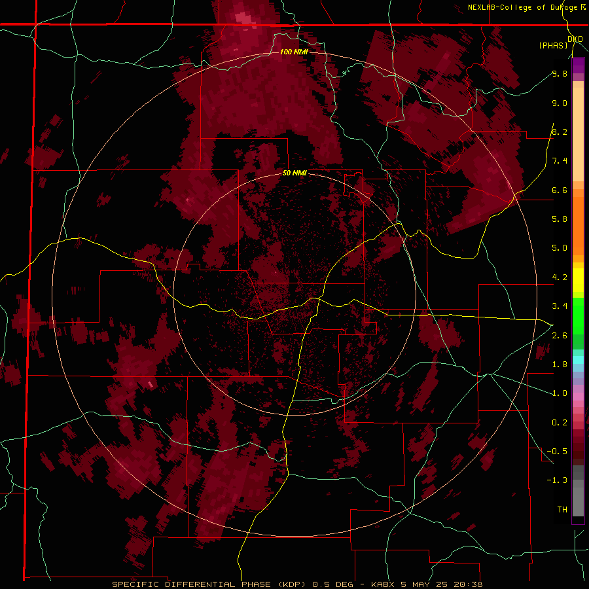The width and height of the screenshot is (589, 589).
Task: Select the 4.2 value on the scale
Action: (x=560, y=277)
